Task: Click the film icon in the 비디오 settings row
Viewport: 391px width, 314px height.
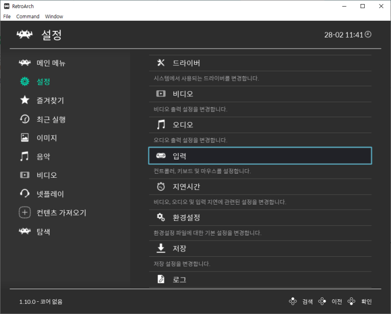Action: (161, 94)
